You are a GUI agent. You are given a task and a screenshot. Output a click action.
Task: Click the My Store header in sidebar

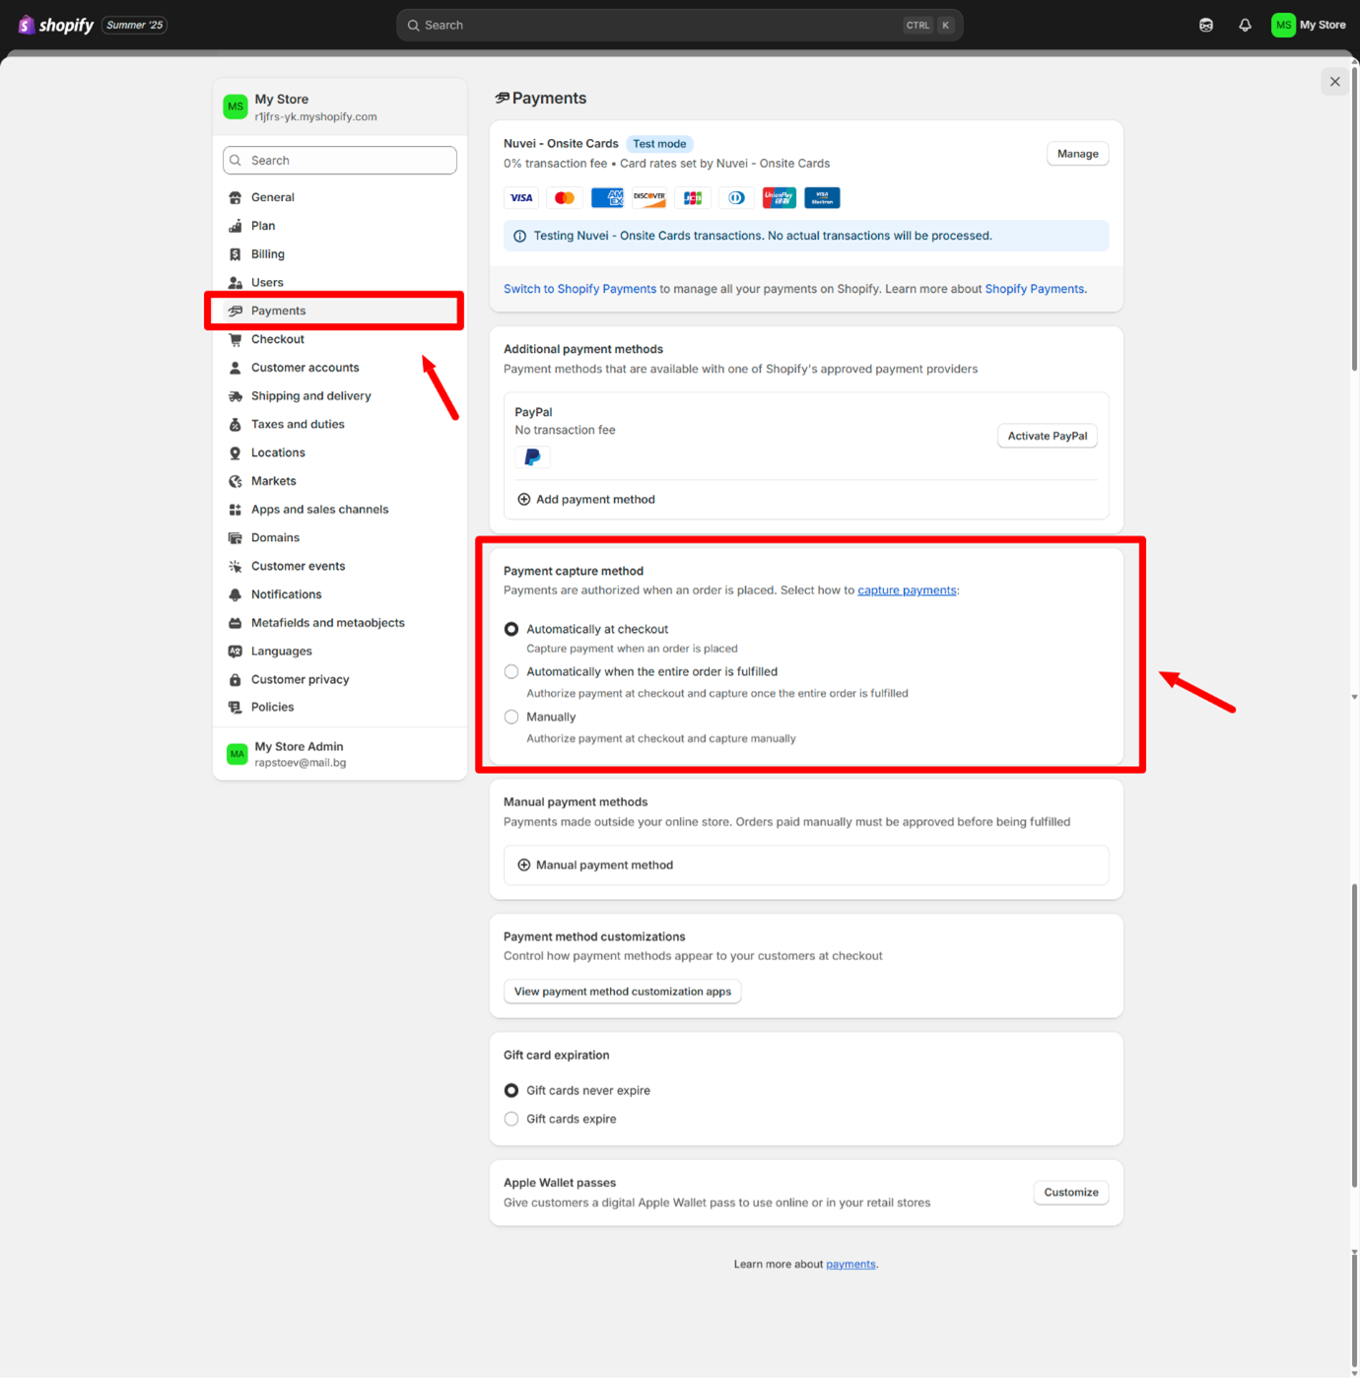pos(339,107)
